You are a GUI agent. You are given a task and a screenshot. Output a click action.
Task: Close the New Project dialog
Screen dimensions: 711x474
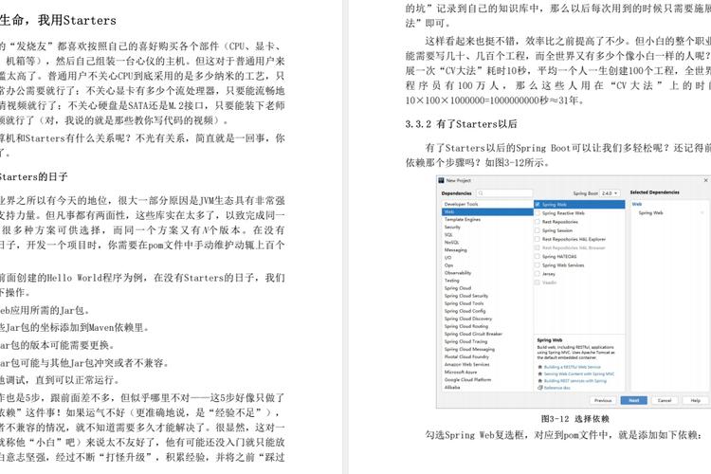coord(704,180)
